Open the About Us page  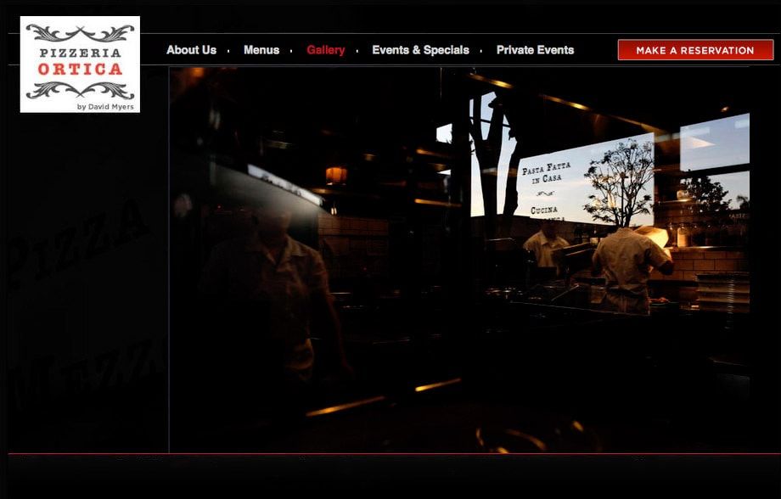tap(191, 50)
